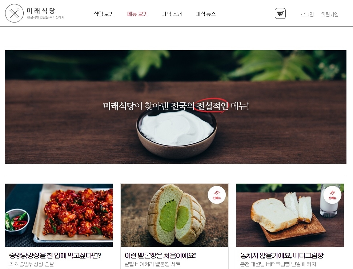Open the butter cream bread photo

[x=290, y=215]
